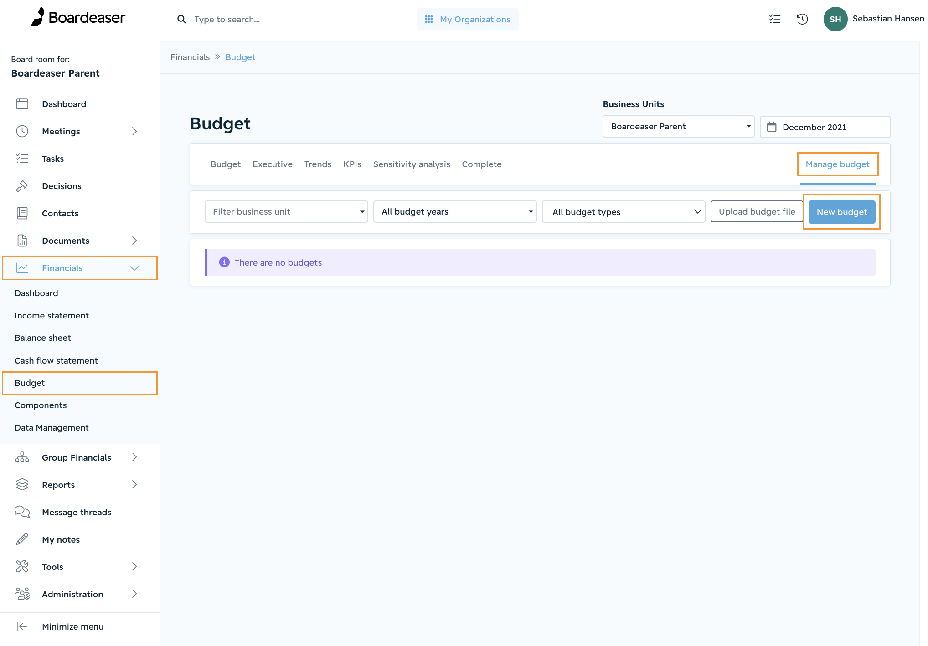Screen dimensions: 928x646
Task: Click the Upload budget file button
Action: (757, 212)
